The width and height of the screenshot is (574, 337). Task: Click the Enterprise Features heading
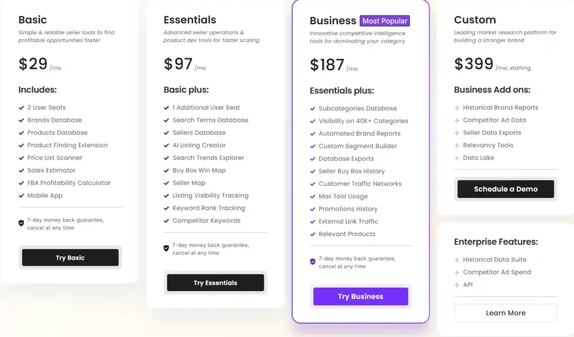tap(496, 241)
